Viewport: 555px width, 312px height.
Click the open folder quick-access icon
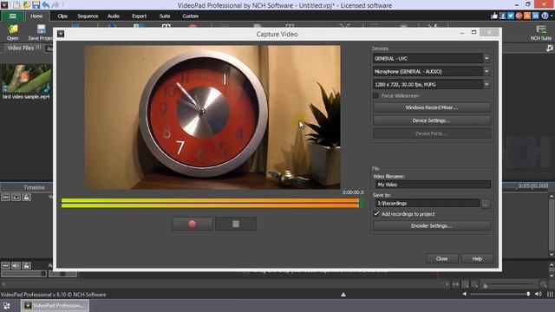click(27, 5)
